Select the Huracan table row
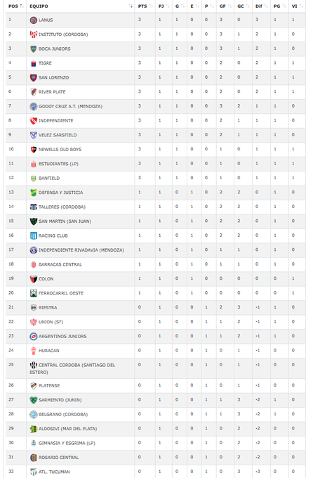 coord(155,351)
